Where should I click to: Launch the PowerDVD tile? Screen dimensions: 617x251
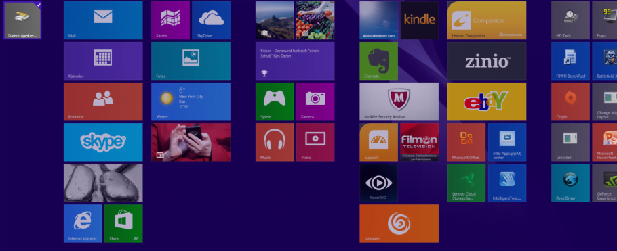pos(378,183)
